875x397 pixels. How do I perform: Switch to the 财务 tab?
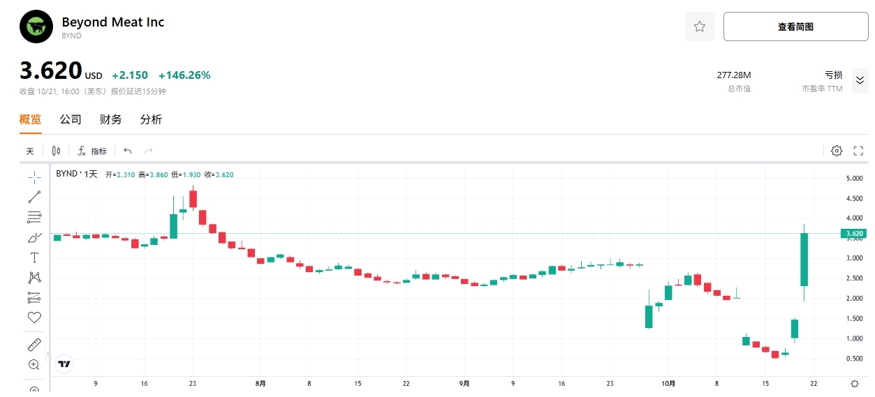(111, 119)
